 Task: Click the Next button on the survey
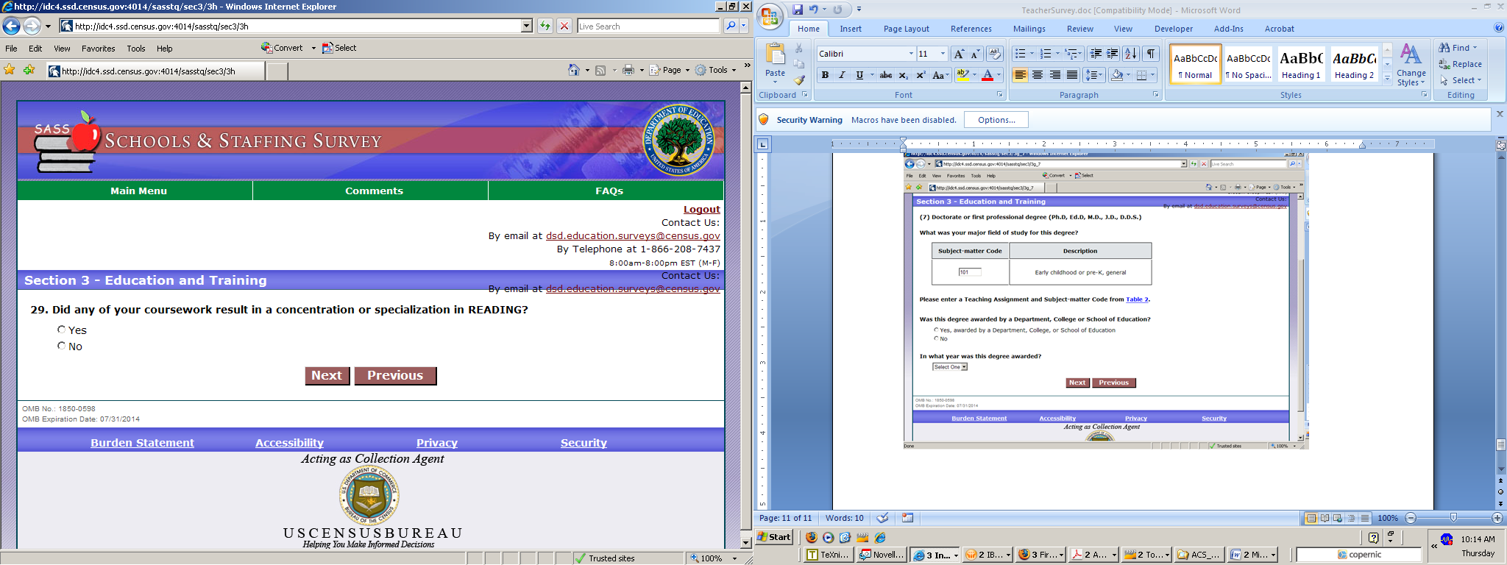pos(327,376)
